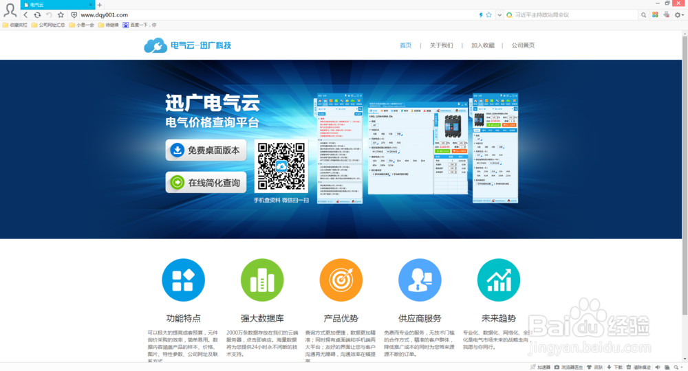This screenshot has width=688, height=371.
Task: Close the 电气云 tab
Action: [91, 5]
